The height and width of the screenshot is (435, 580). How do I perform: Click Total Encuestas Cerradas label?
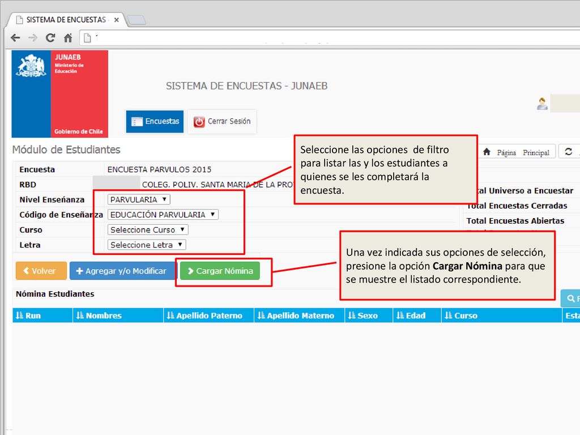[517, 206]
